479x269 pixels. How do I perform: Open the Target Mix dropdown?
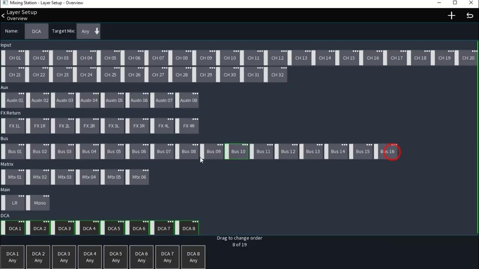pyautogui.click(x=89, y=31)
